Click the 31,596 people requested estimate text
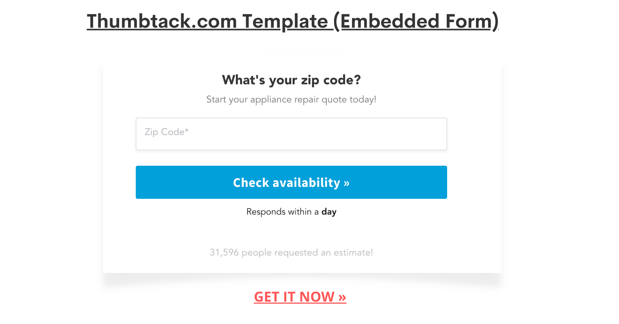This screenshot has height=324, width=619. [x=291, y=252]
